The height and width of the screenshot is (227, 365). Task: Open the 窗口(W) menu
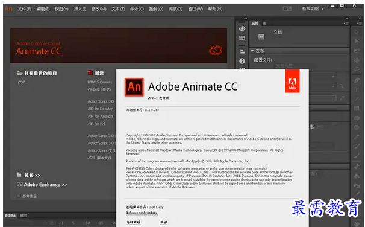click(196, 9)
